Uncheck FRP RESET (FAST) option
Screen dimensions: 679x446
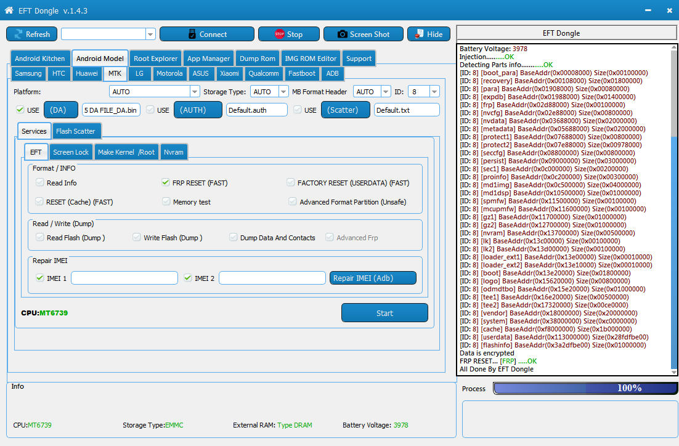[165, 182]
